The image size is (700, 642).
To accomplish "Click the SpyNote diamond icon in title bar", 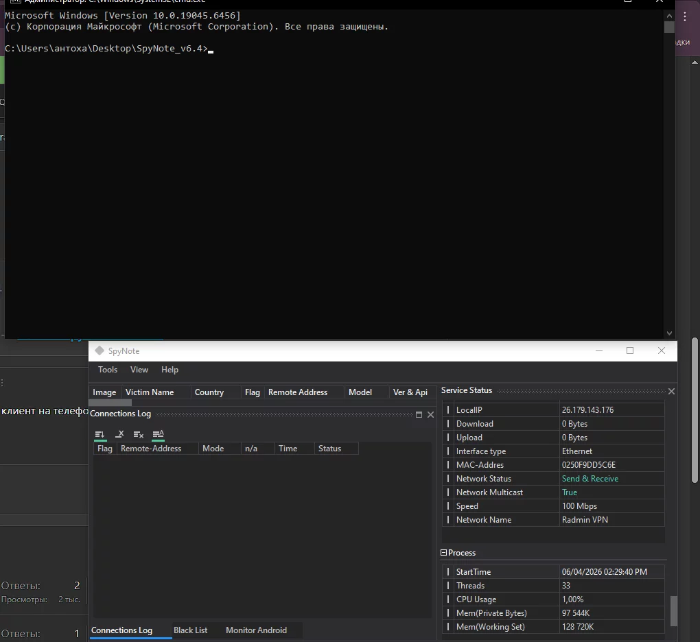I will tap(99, 351).
